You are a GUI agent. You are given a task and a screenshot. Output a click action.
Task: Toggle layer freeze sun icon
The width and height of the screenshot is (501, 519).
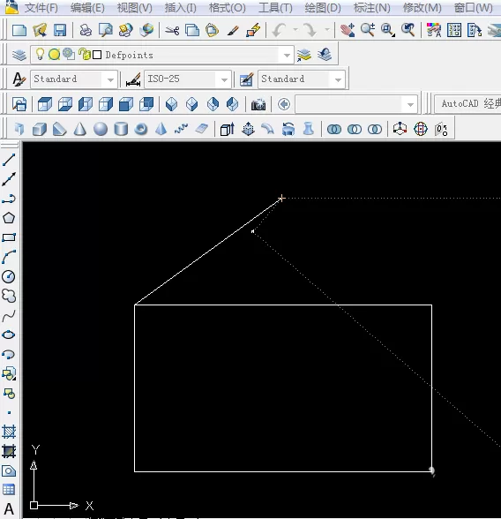point(54,55)
